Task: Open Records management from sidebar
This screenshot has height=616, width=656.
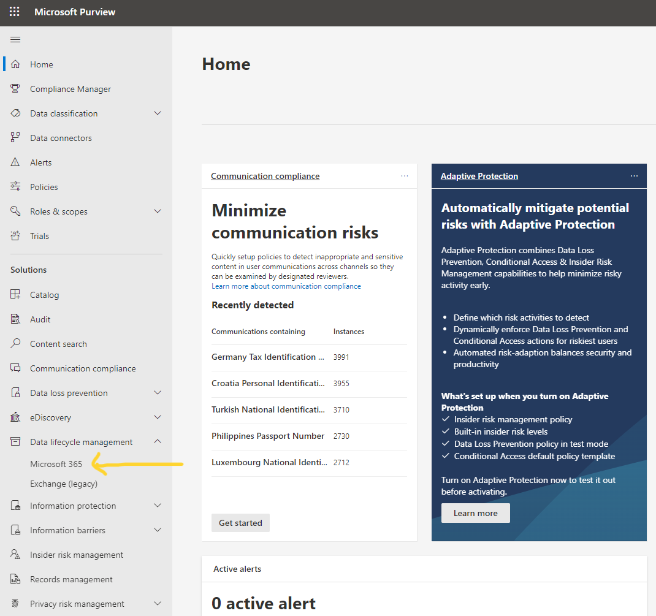Action: point(71,579)
